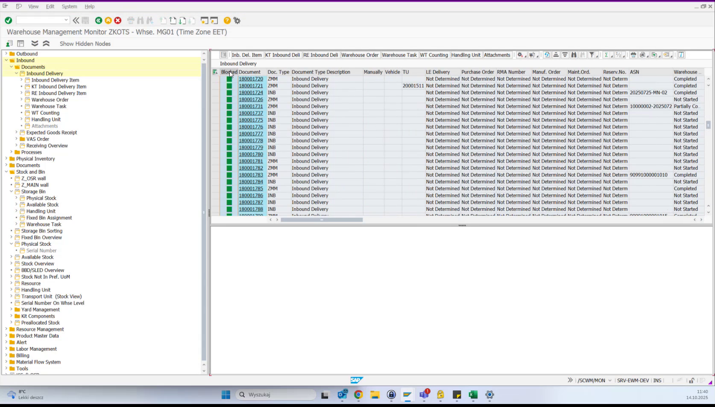The image size is (715, 407).
Task: Click the Print icon in the ALV grid toolbar
Action: pos(633,55)
